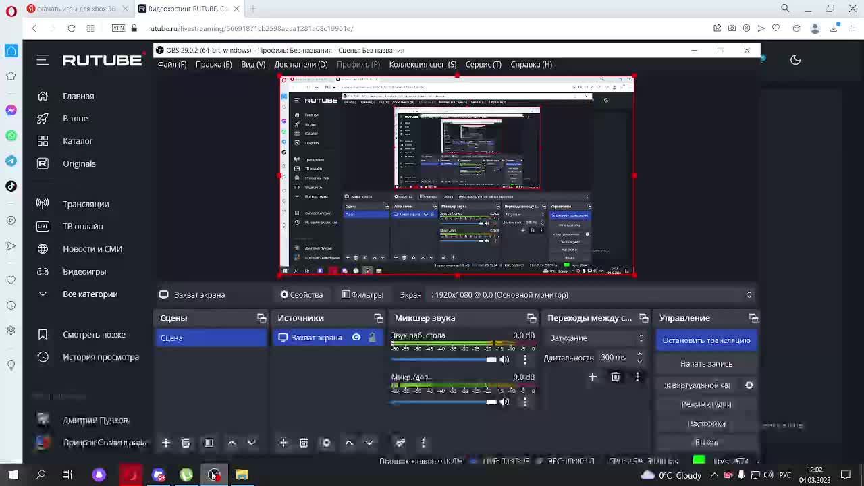Open Фильтры for selected source
Viewport: 864px width, 486px height.
click(362, 295)
